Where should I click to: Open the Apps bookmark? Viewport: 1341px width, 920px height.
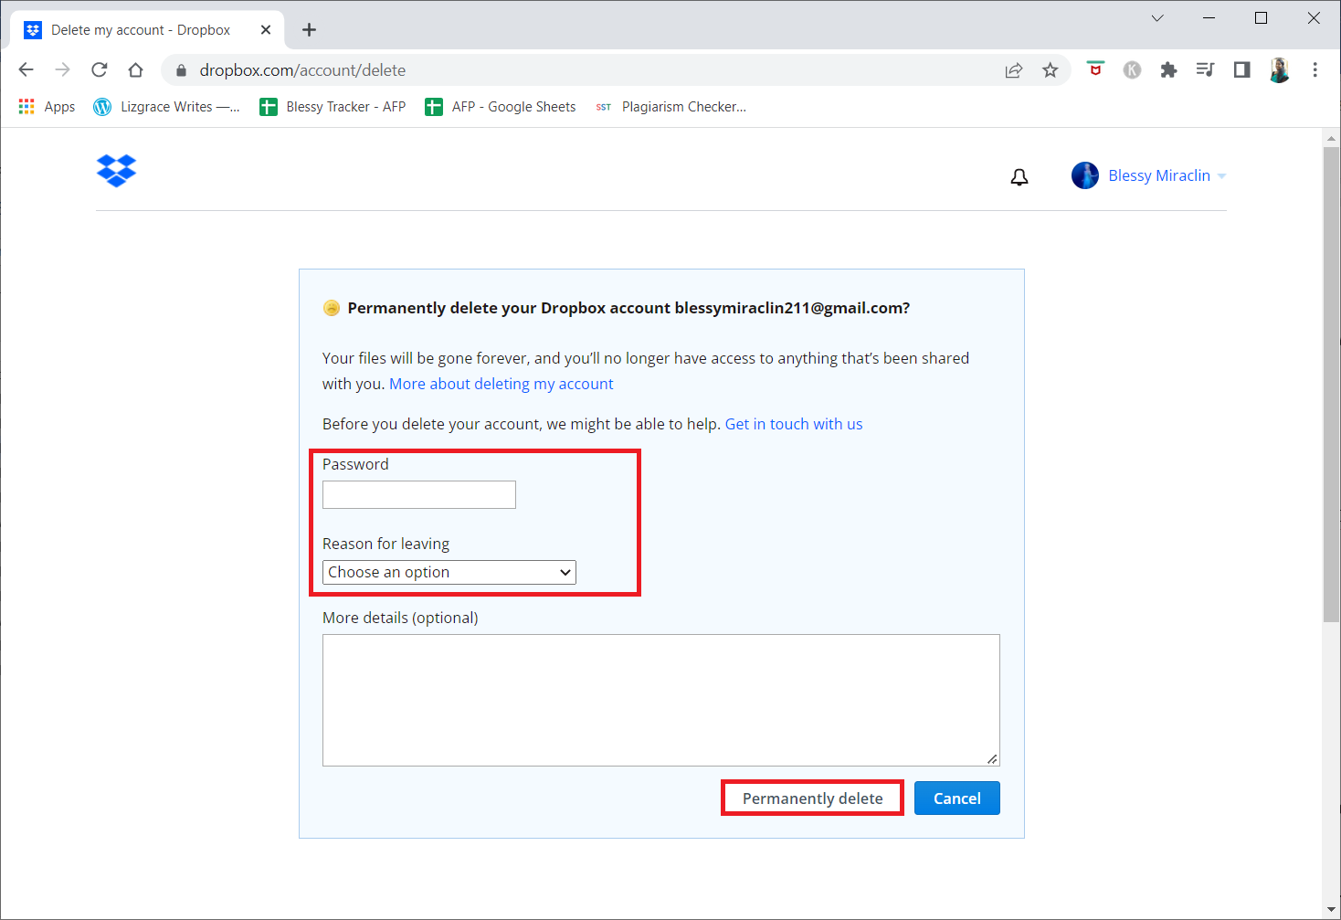point(47,107)
